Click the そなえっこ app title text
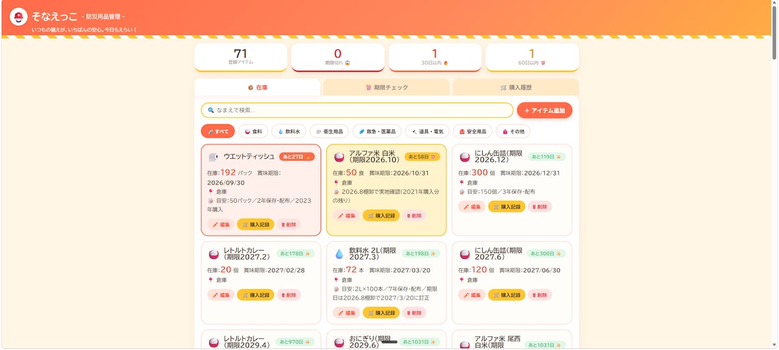 pos(54,16)
